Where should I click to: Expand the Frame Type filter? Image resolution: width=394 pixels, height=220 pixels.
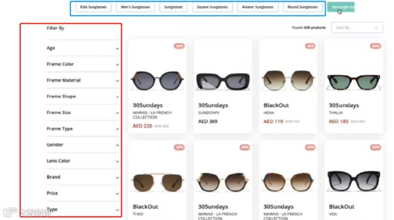click(x=83, y=129)
